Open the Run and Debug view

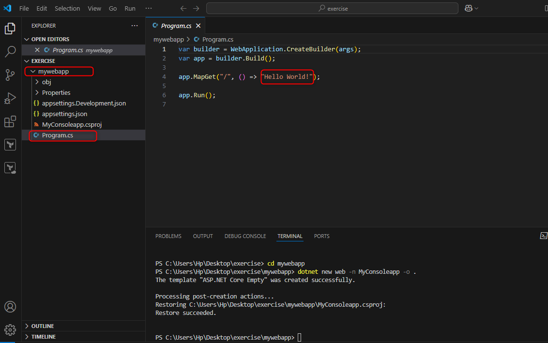[x=10, y=98]
